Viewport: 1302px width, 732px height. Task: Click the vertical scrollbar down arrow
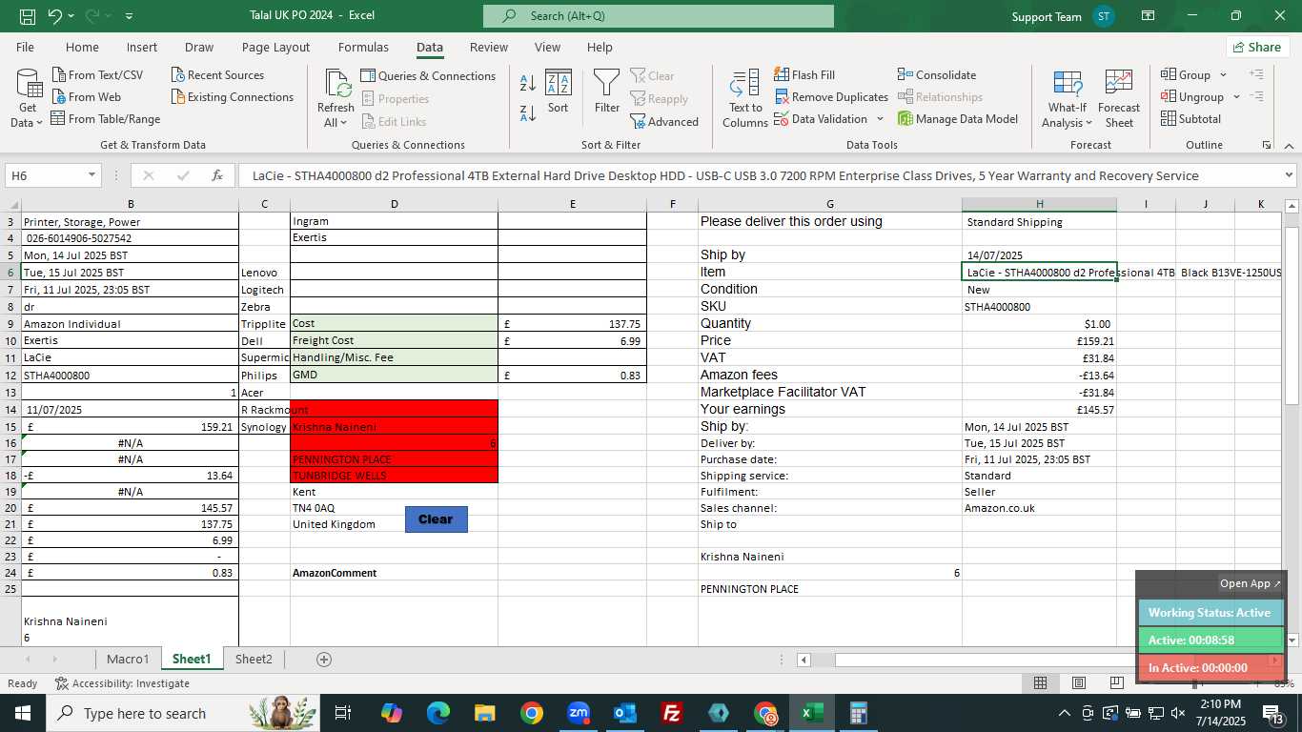(1292, 640)
